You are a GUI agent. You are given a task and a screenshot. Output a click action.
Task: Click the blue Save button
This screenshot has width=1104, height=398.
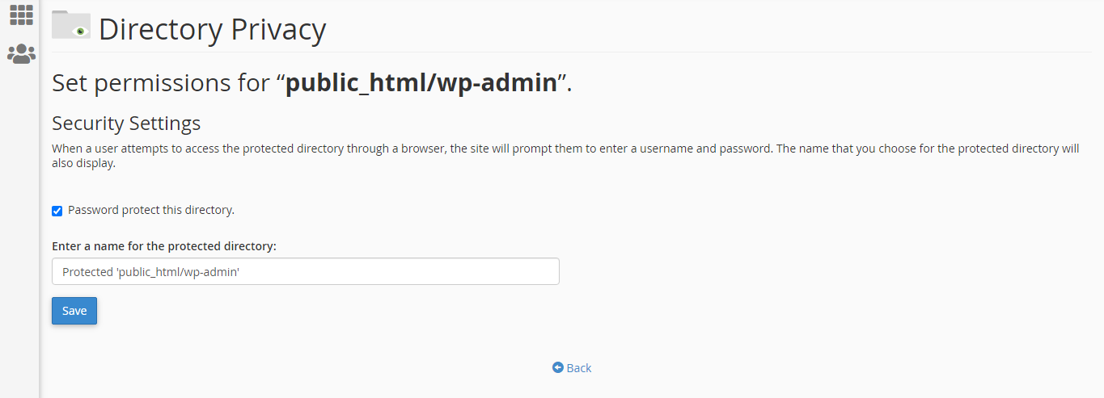pos(74,311)
